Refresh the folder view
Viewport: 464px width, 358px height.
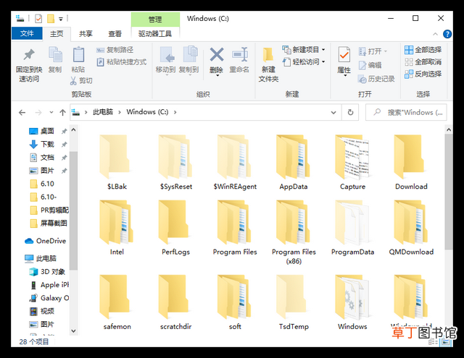point(350,112)
